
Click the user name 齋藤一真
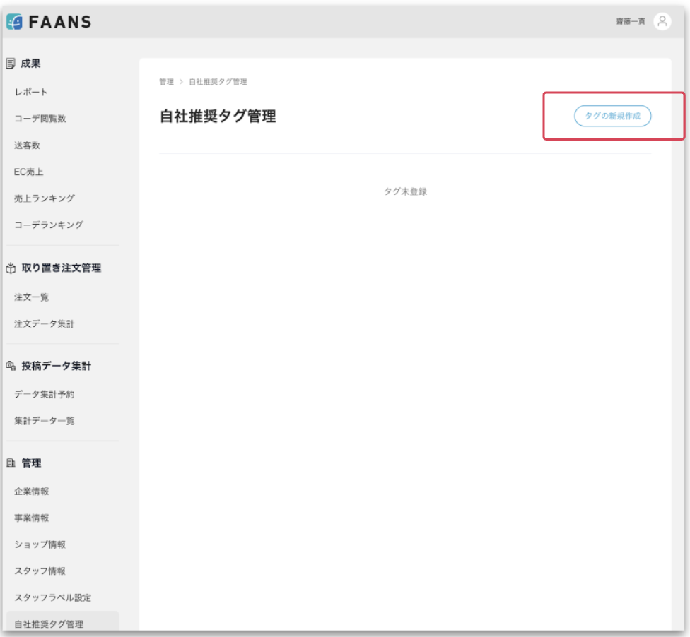[631, 22]
